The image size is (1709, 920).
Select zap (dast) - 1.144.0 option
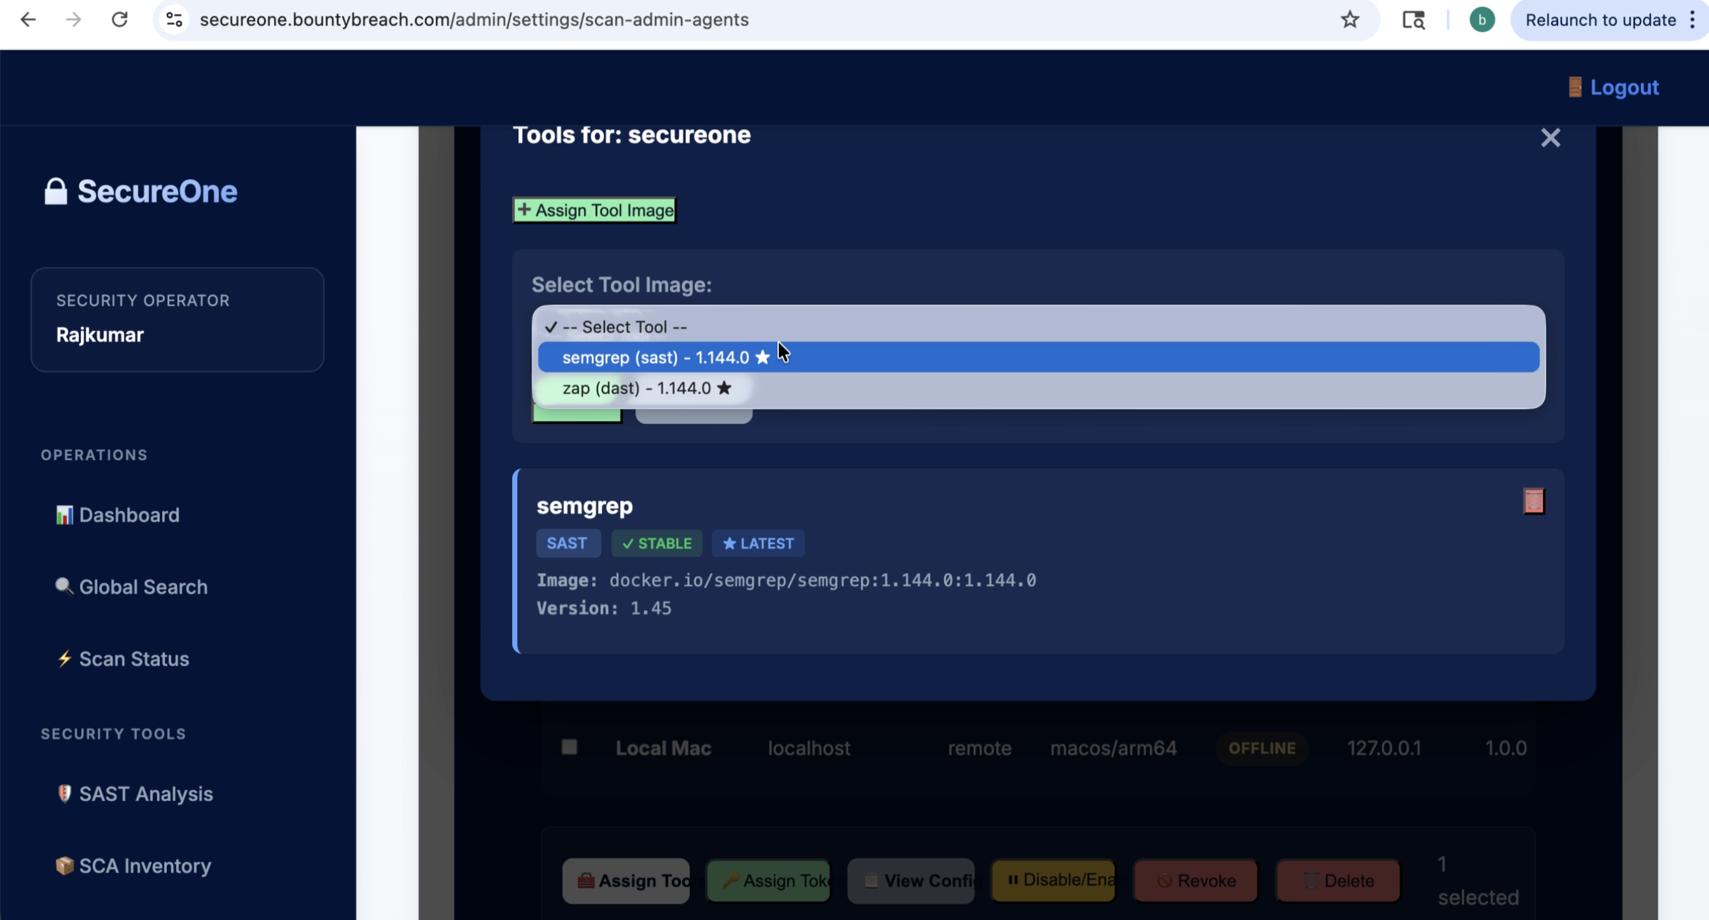(1038, 388)
